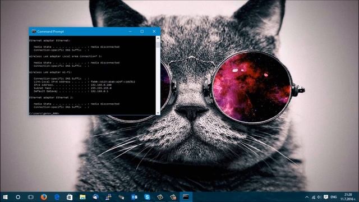Open Task View from the taskbar
Image resolution: width=359 pixels, height=202 pixels.
click(x=31, y=197)
